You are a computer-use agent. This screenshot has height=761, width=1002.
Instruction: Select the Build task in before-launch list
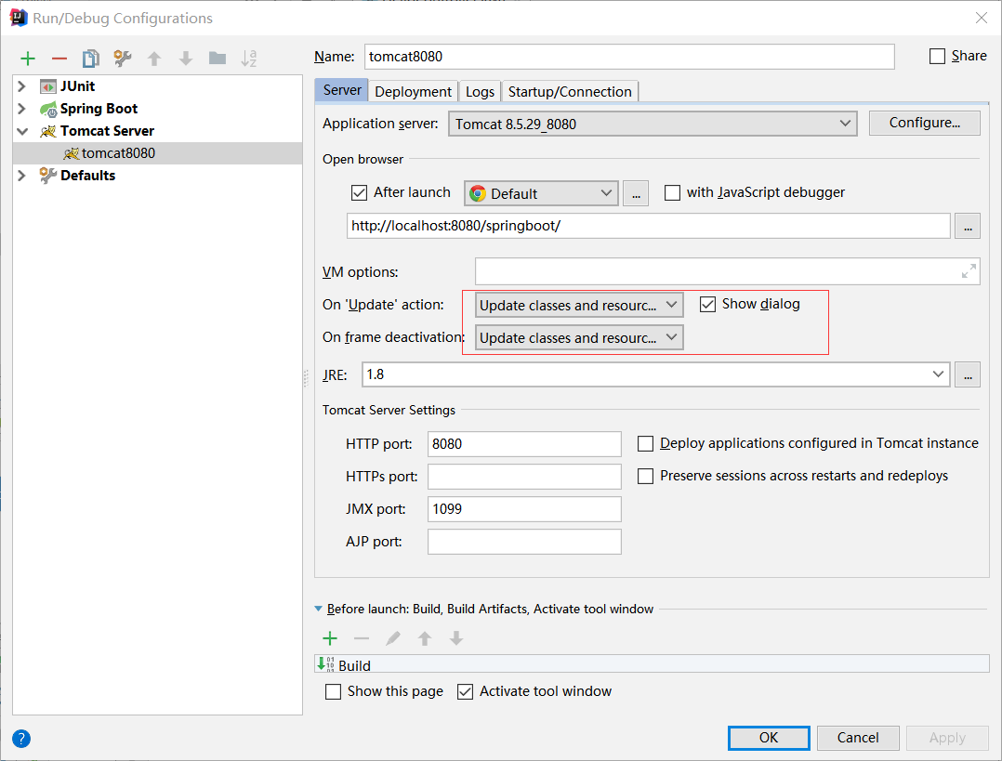coord(652,664)
